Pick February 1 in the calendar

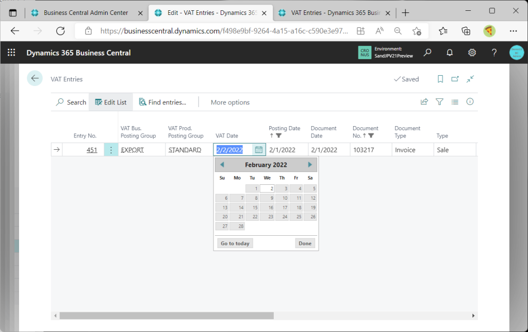click(x=252, y=188)
